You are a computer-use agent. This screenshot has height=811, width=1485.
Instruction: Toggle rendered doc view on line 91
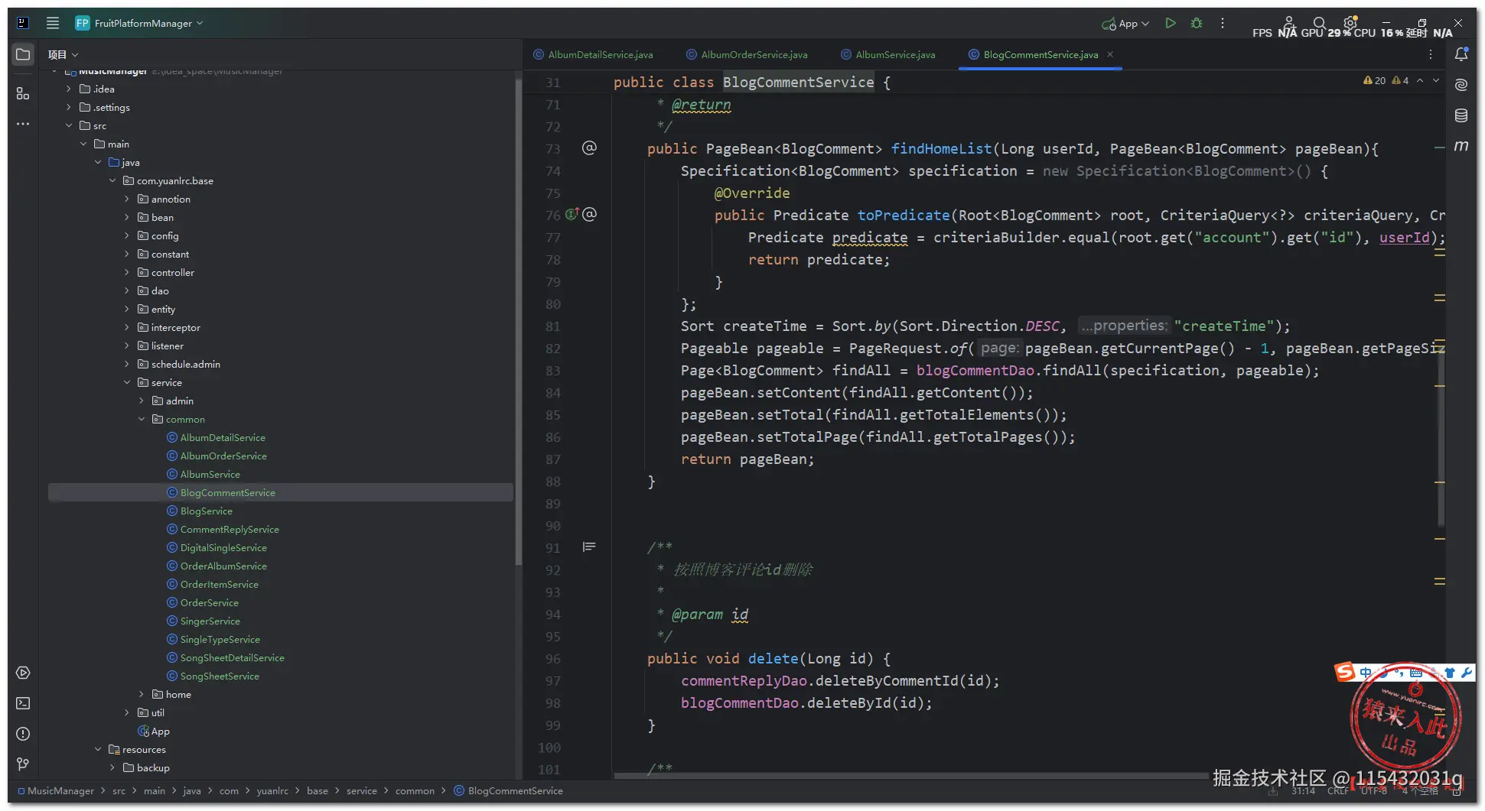coord(589,547)
